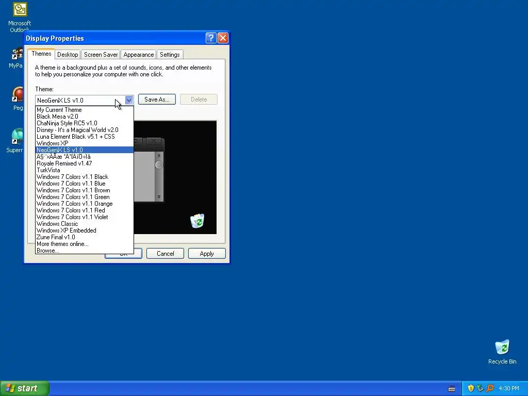
Task: Switch to the Appearance tab
Action: pos(138,55)
